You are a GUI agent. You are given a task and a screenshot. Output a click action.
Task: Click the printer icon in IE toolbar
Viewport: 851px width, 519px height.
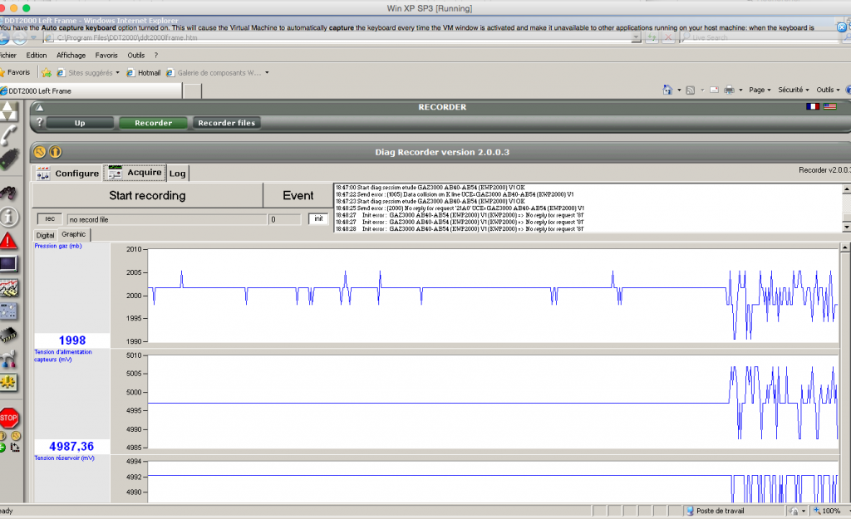coord(729,90)
